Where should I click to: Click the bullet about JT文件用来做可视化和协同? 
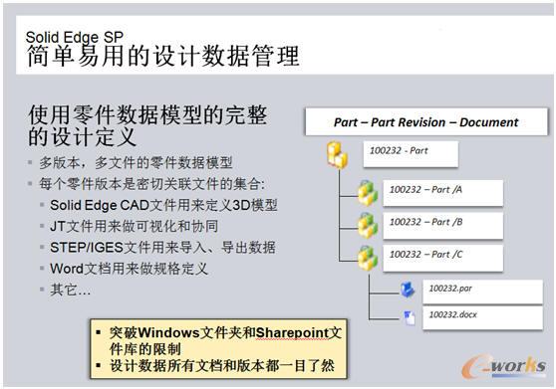pos(135,226)
